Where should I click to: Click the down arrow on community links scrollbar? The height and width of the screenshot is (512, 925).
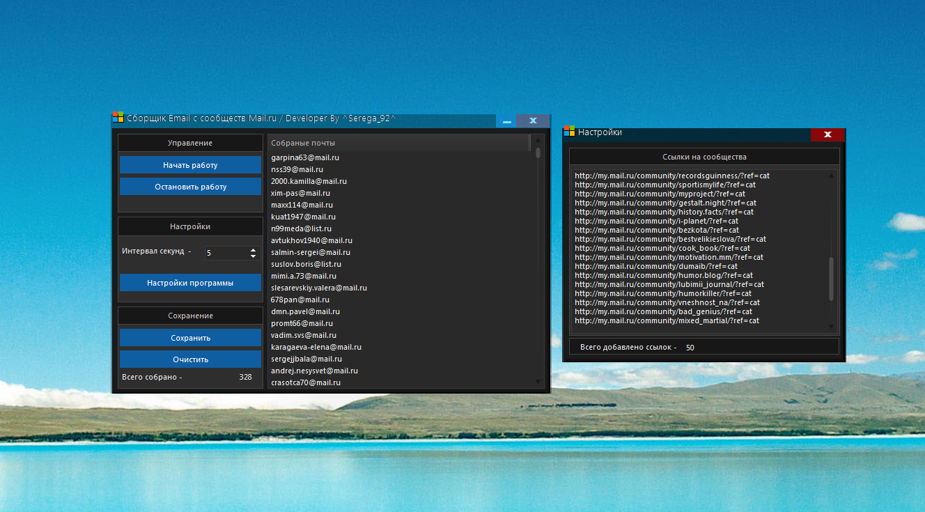point(830,326)
